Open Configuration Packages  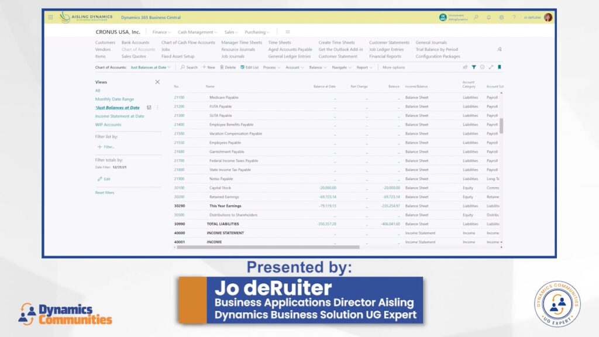tap(438, 56)
